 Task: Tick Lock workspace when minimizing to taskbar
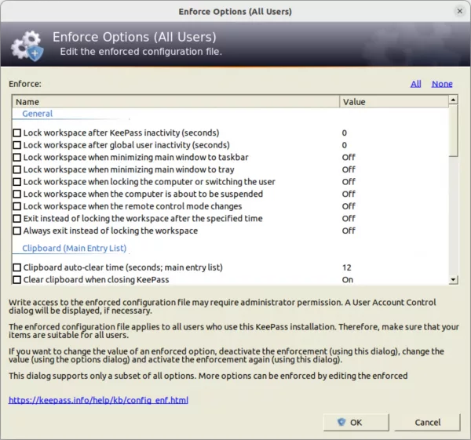point(17,158)
